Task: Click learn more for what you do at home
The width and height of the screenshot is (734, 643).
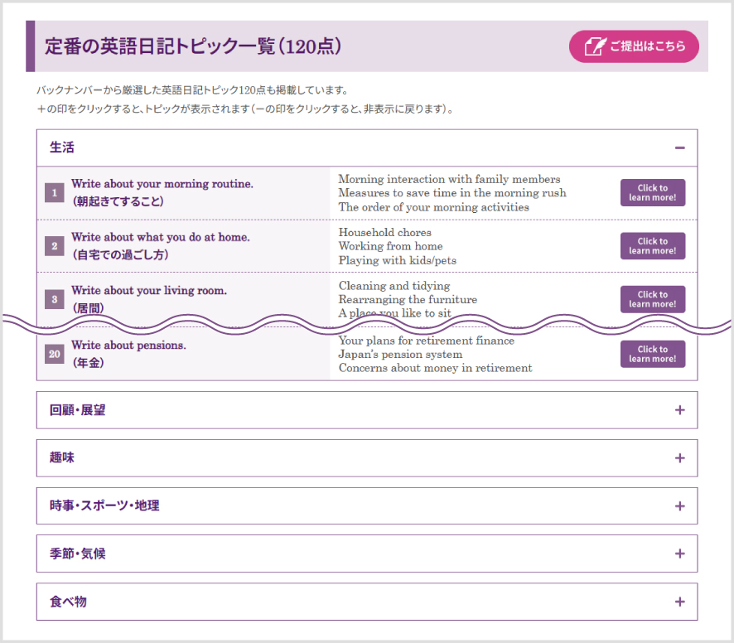Action: click(652, 246)
